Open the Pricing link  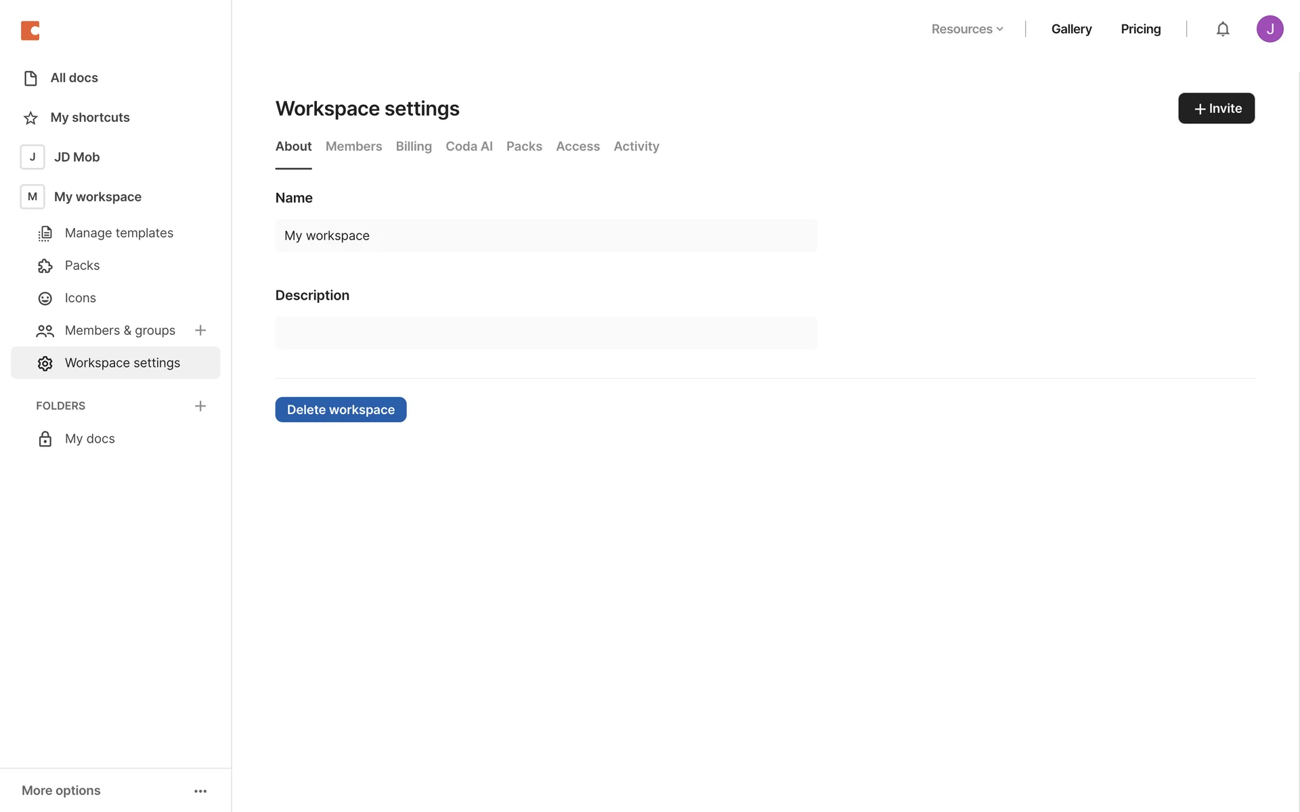pos(1140,29)
